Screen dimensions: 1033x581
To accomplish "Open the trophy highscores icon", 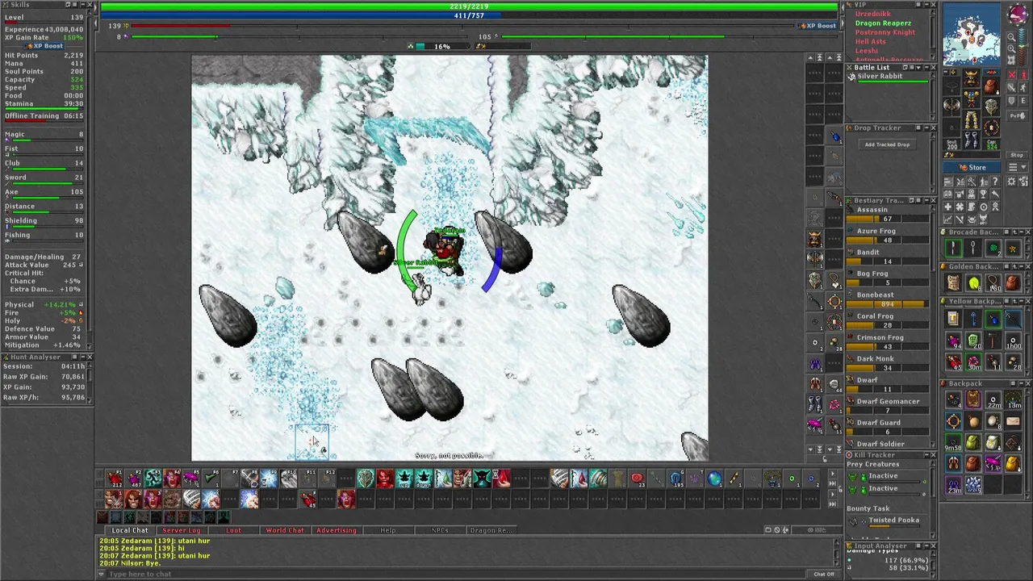I will tap(983, 194).
